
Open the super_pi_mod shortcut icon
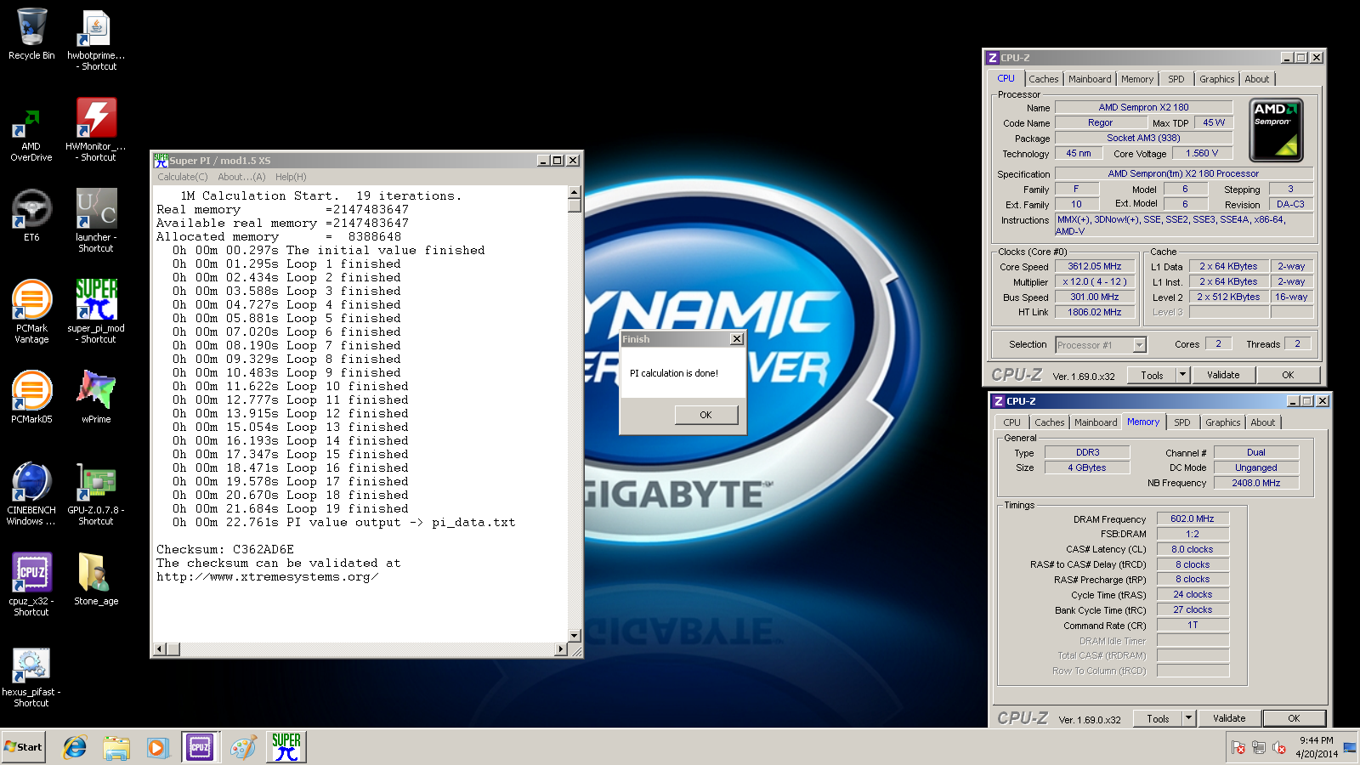click(96, 311)
